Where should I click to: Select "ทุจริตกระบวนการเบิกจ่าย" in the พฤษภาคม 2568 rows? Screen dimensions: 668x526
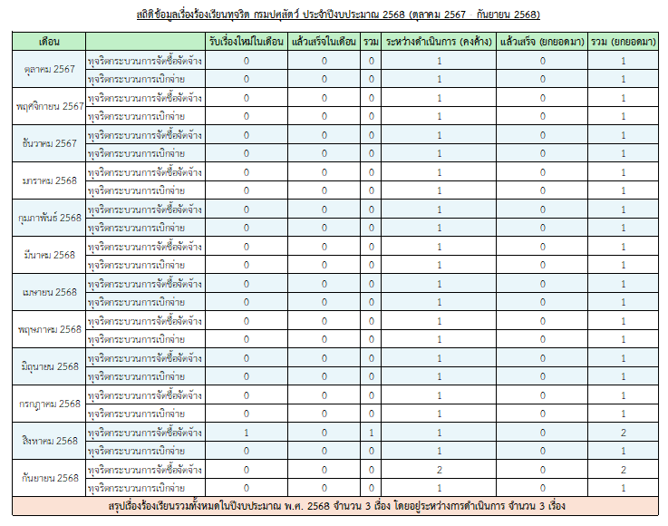tap(145, 339)
